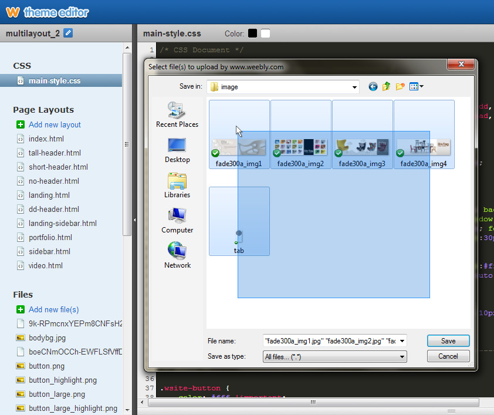Click the edit pencil icon beside multilayout_2

[69, 33]
